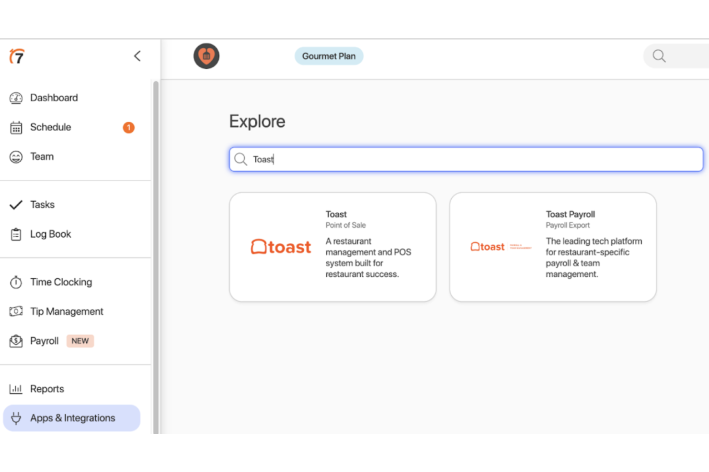View the Reports page

(x=47, y=389)
